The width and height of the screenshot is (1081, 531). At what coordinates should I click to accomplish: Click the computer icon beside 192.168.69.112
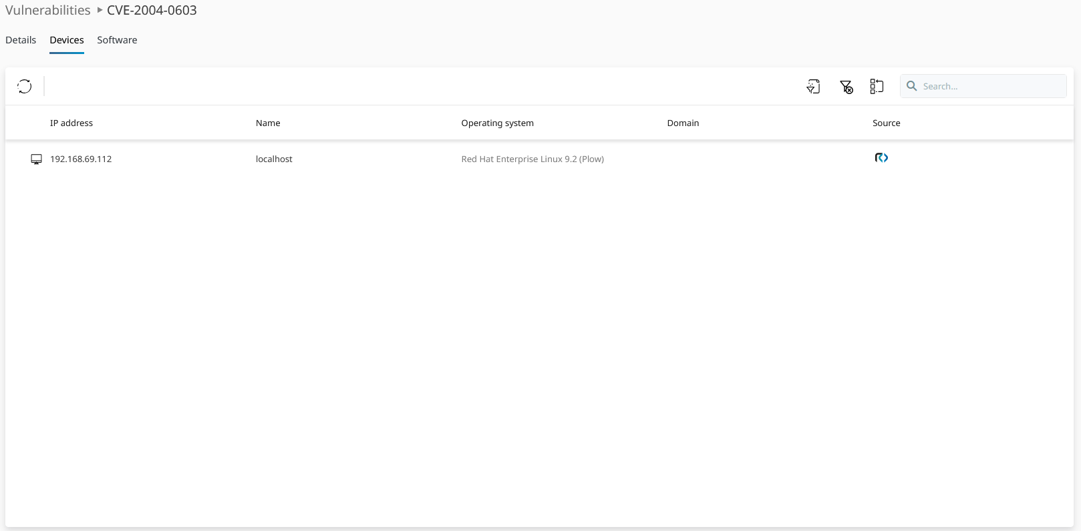click(36, 159)
